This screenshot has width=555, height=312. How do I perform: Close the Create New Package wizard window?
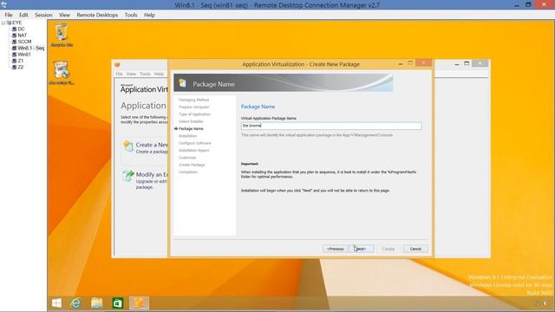[423, 63]
